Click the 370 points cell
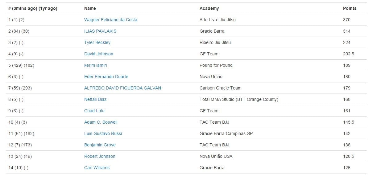 click(x=347, y=20)
